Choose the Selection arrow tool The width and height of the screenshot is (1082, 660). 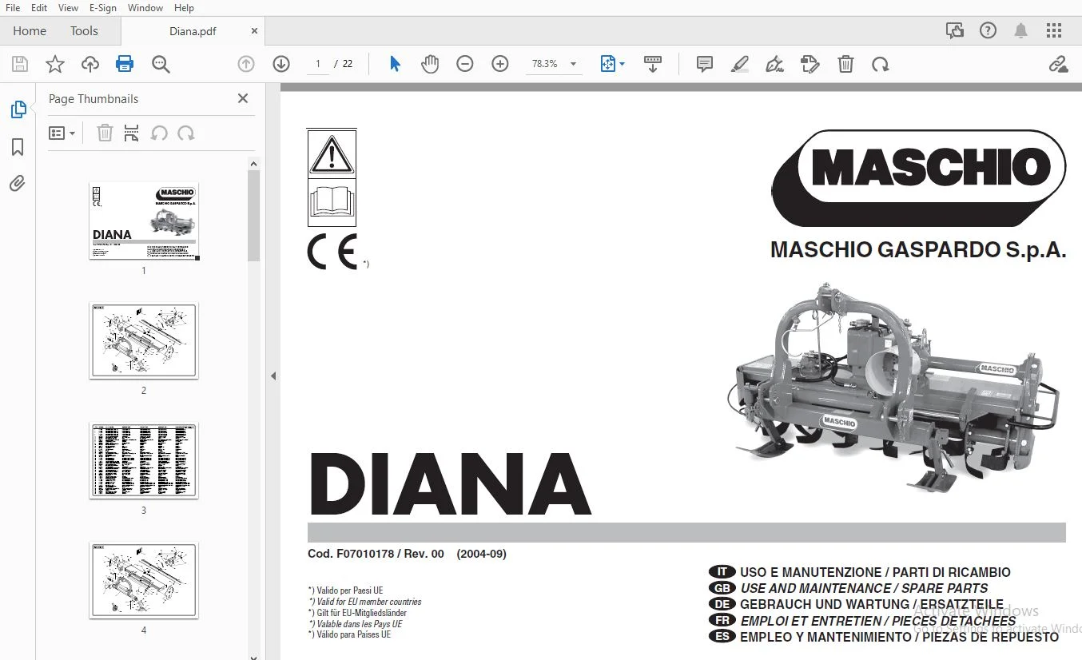tap(395, 64)
